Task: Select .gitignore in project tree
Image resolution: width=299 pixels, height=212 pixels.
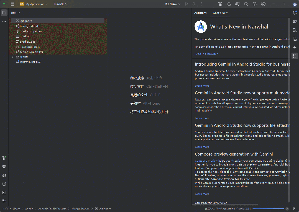Action: click(x=58, y=21)
